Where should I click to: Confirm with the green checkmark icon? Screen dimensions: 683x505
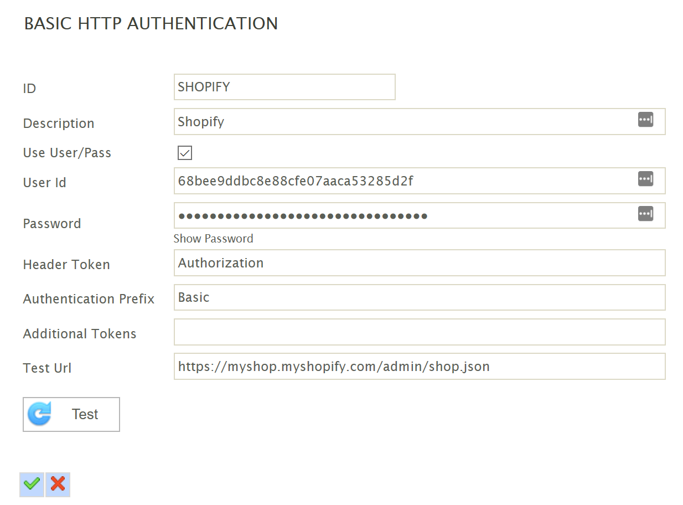pyautogui.click(x=32, y=485)
